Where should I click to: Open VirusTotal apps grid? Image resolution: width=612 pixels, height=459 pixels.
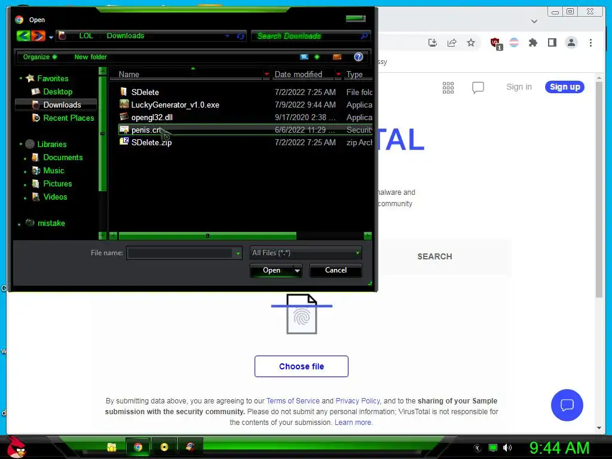448,87
